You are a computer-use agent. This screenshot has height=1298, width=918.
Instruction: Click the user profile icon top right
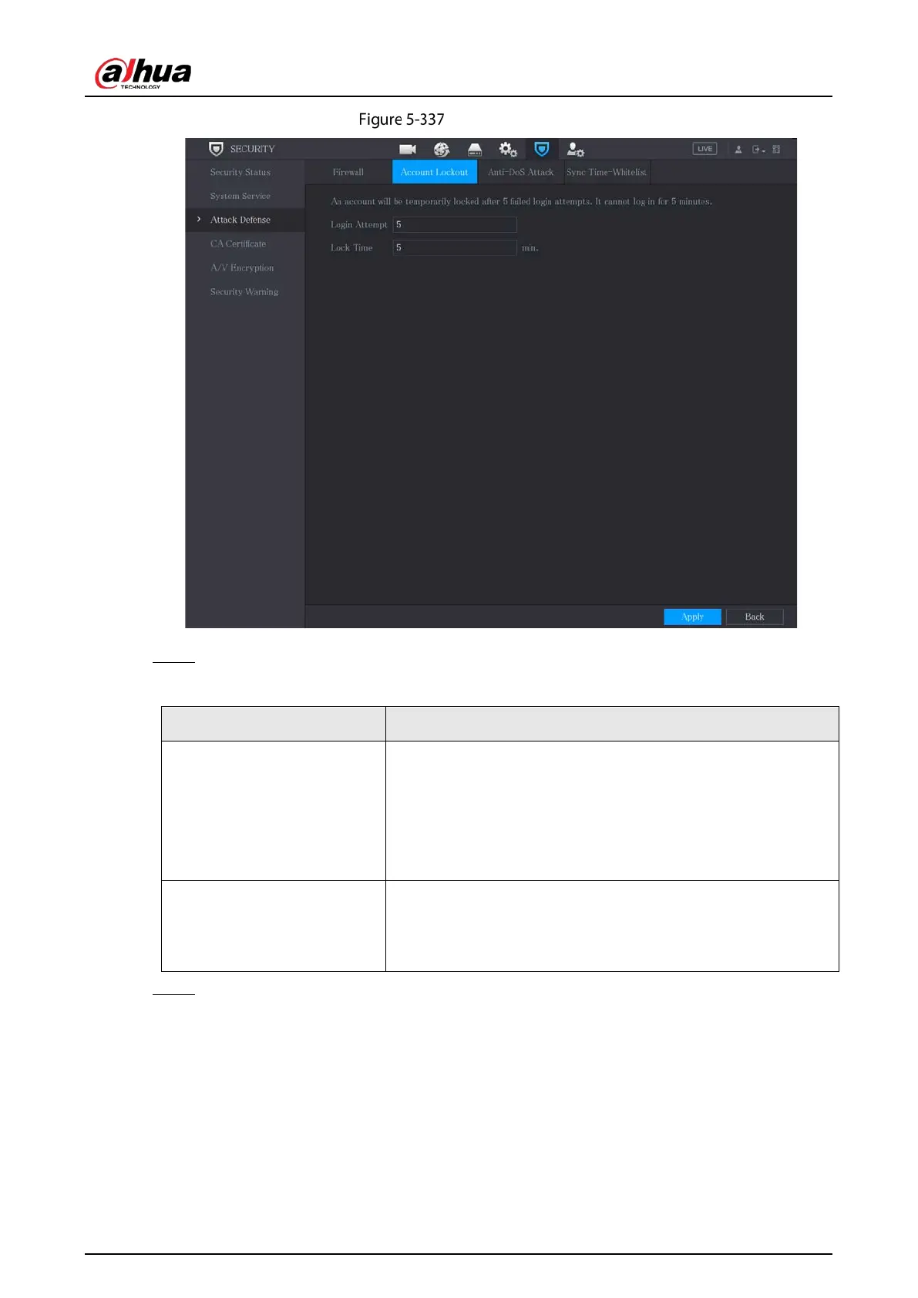pyautogui.click(x=738, y=150)
